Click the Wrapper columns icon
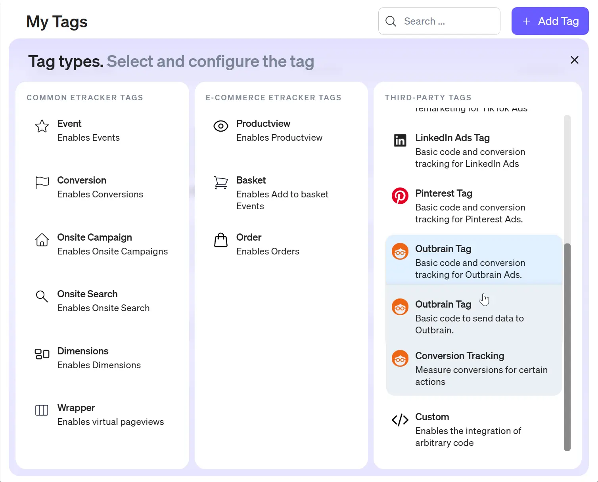 click(41, 410)
